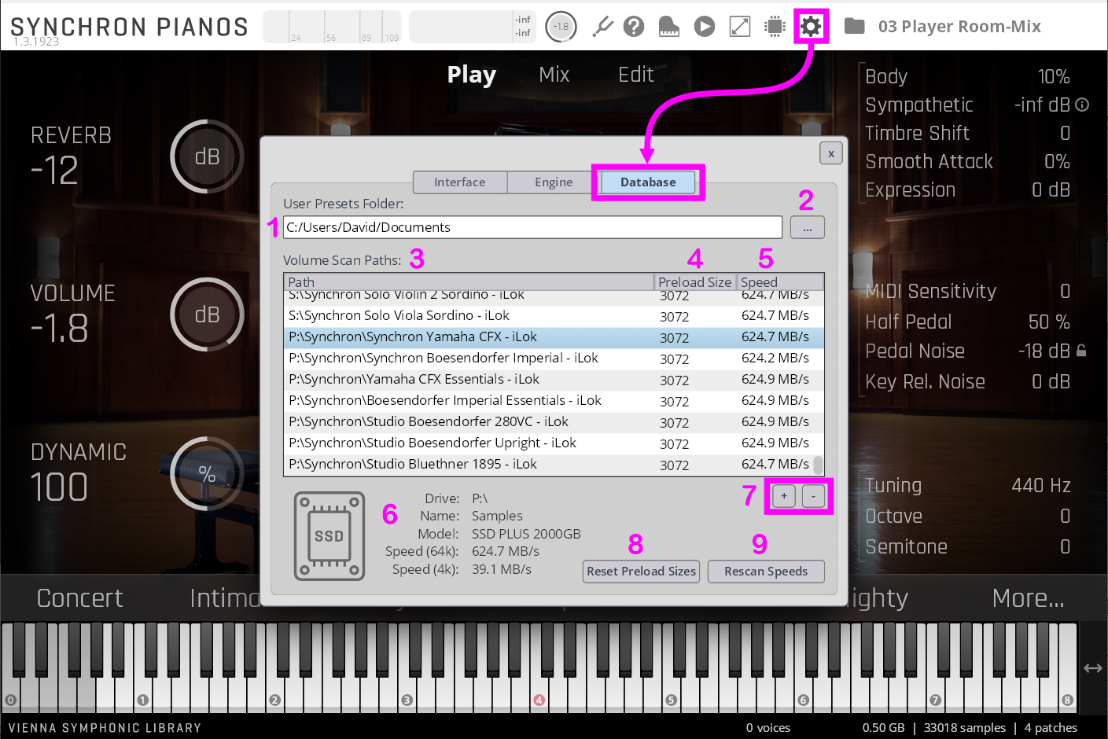Click the Sympathetic -inf dB value

(1042, 105)
